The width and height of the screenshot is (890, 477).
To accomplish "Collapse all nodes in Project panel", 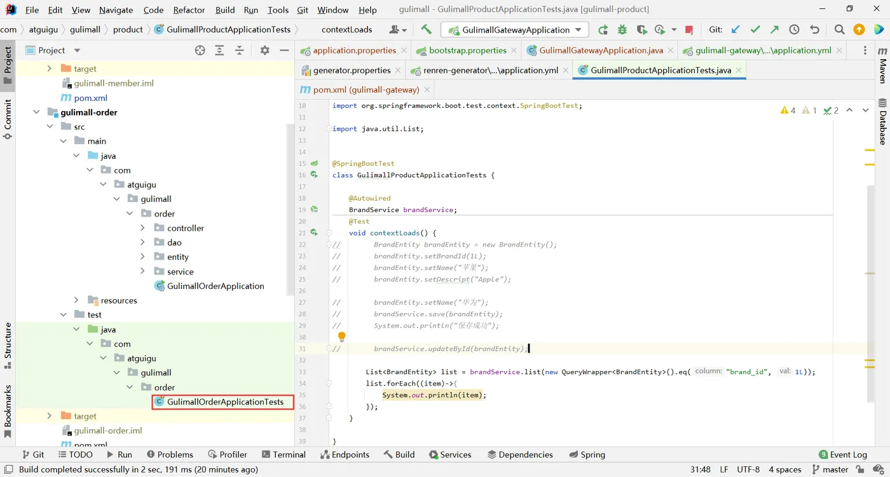I will pyautogui.click(x=240, y=50).
